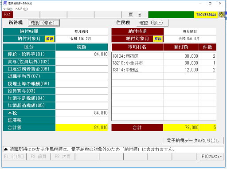Maximize the window
The width and height of the screenshot is (227, 169).
click(210, 3)
